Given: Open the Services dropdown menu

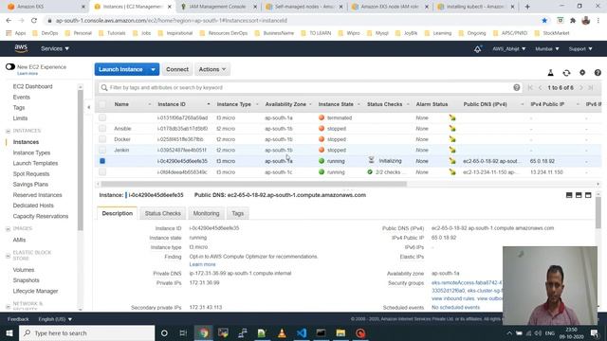Looking at the screenshot, I should (55, 48).
